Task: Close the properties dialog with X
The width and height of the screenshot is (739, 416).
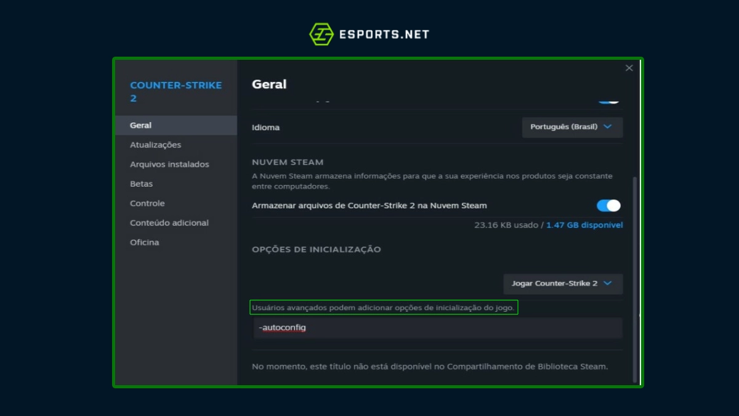Action: coord(629,68)
